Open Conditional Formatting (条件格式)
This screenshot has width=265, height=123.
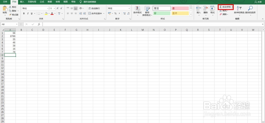pos(137,11)
